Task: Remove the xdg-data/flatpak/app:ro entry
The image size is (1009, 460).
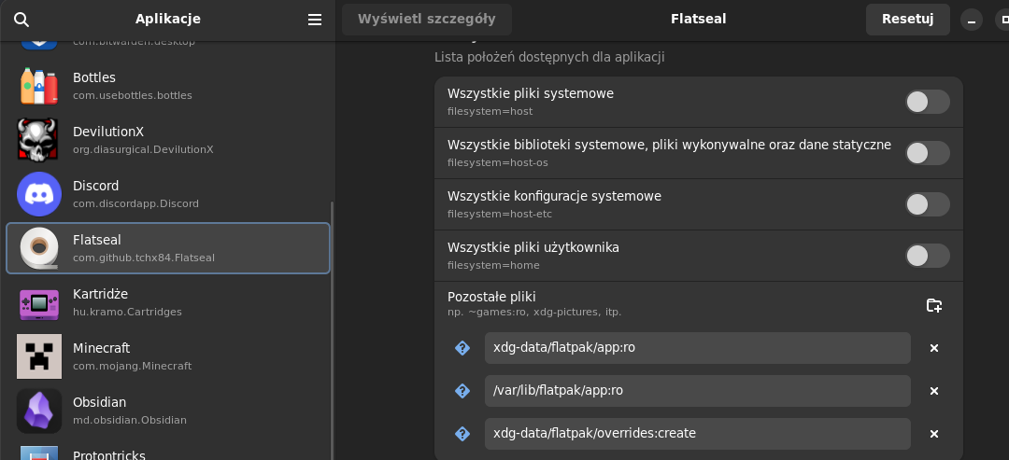Action: click(933, 348)
